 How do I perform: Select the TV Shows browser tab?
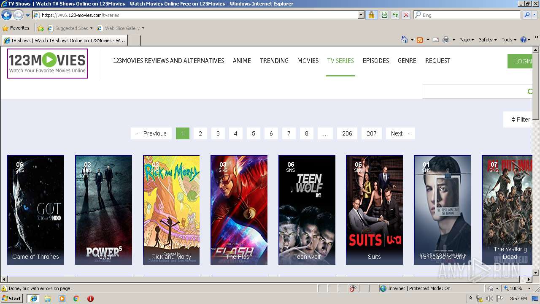[64, 41]
